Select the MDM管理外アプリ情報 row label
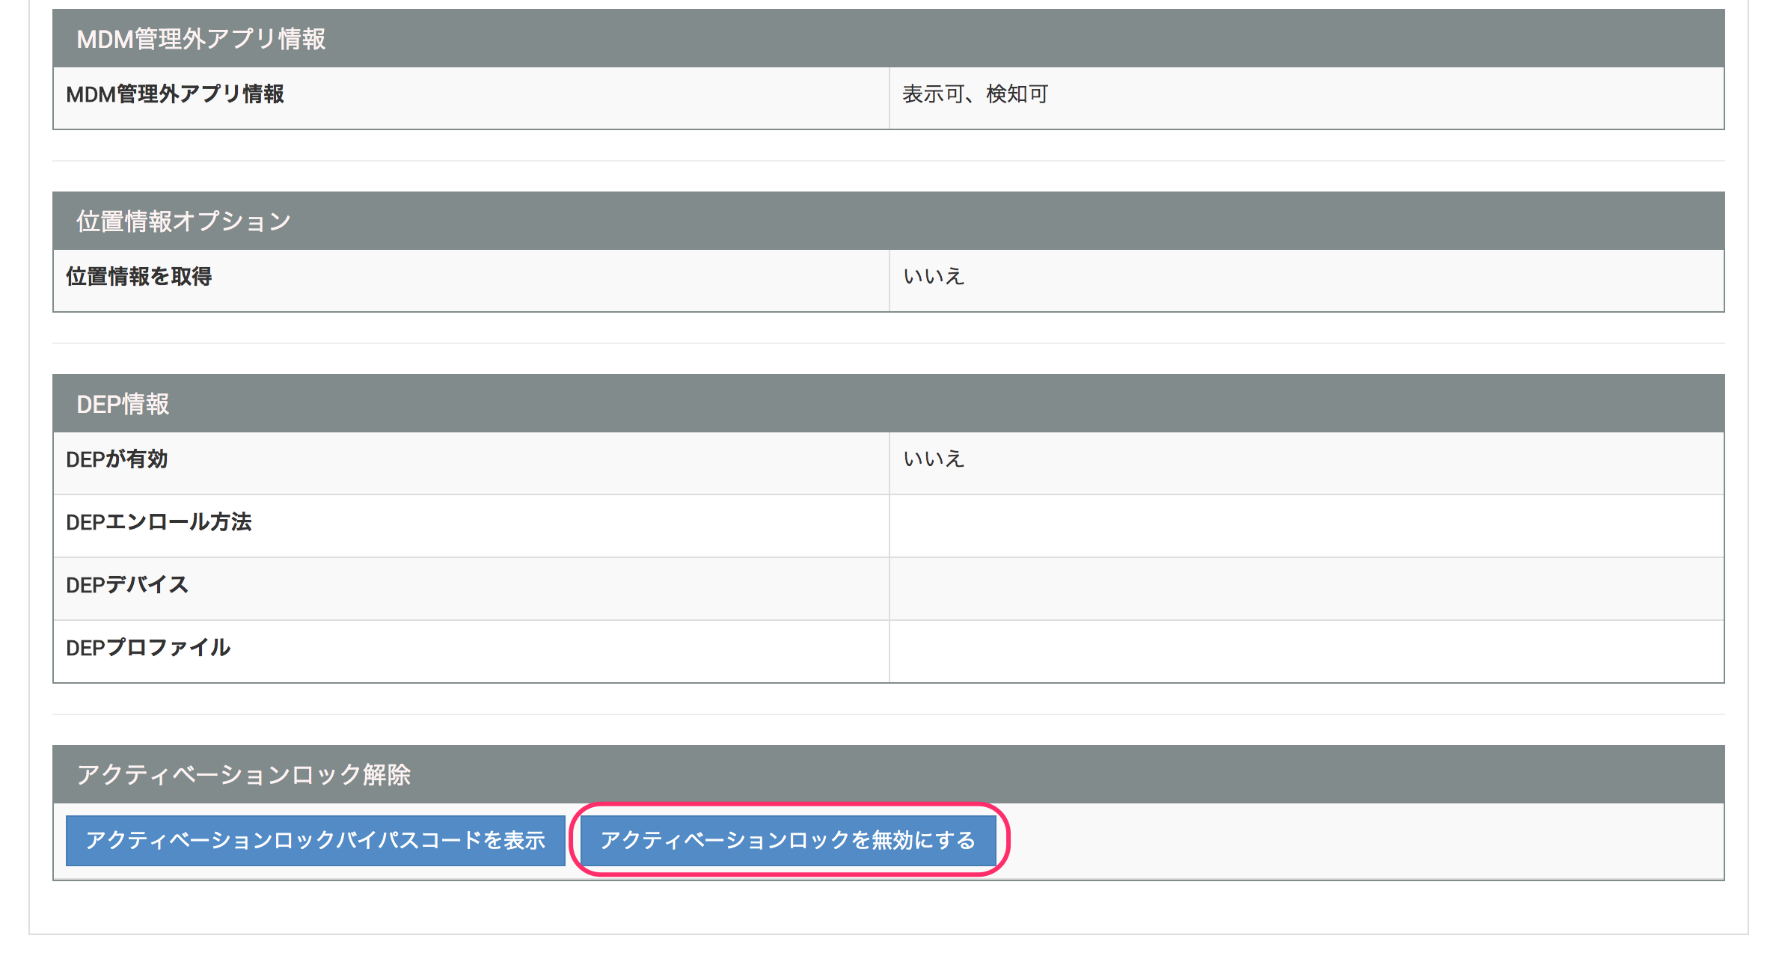This screenshot has width=1785, height=956. (x=175, y=94)
